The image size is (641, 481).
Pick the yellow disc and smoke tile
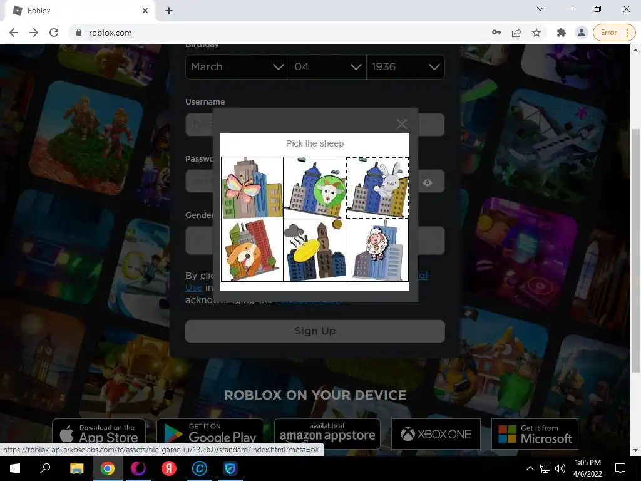tap(315, 251)
